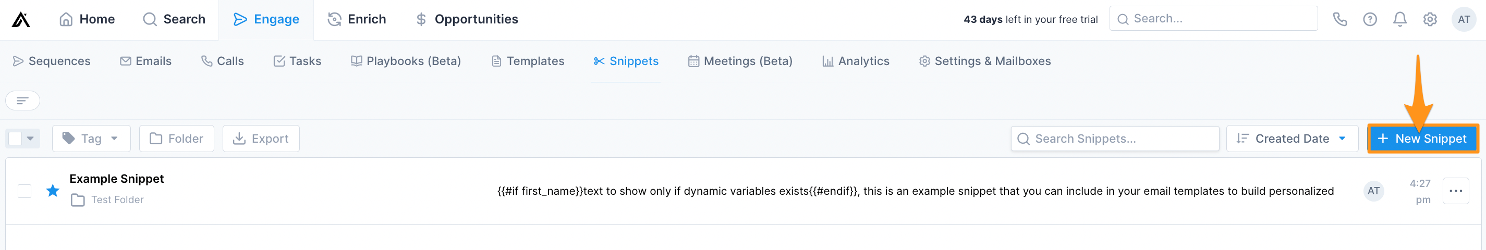
Task: Click the AT user avatar in header
Action: pyautogui.click(x=1464, y=20)
